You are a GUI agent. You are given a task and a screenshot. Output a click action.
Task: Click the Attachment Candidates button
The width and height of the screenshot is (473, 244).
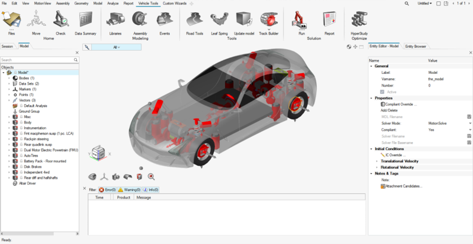click(x=403, y=186)
